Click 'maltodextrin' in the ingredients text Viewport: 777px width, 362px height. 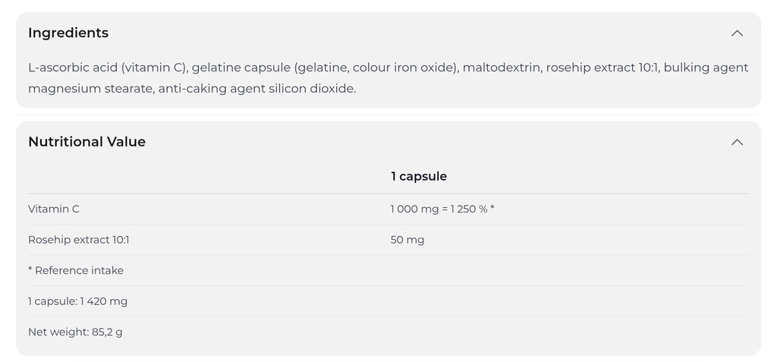pyautogui.click(x=501, y=68)
